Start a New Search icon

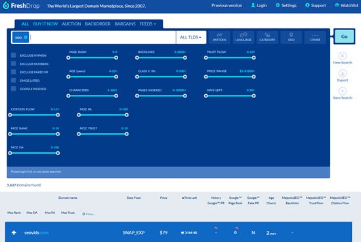point(343,56)
